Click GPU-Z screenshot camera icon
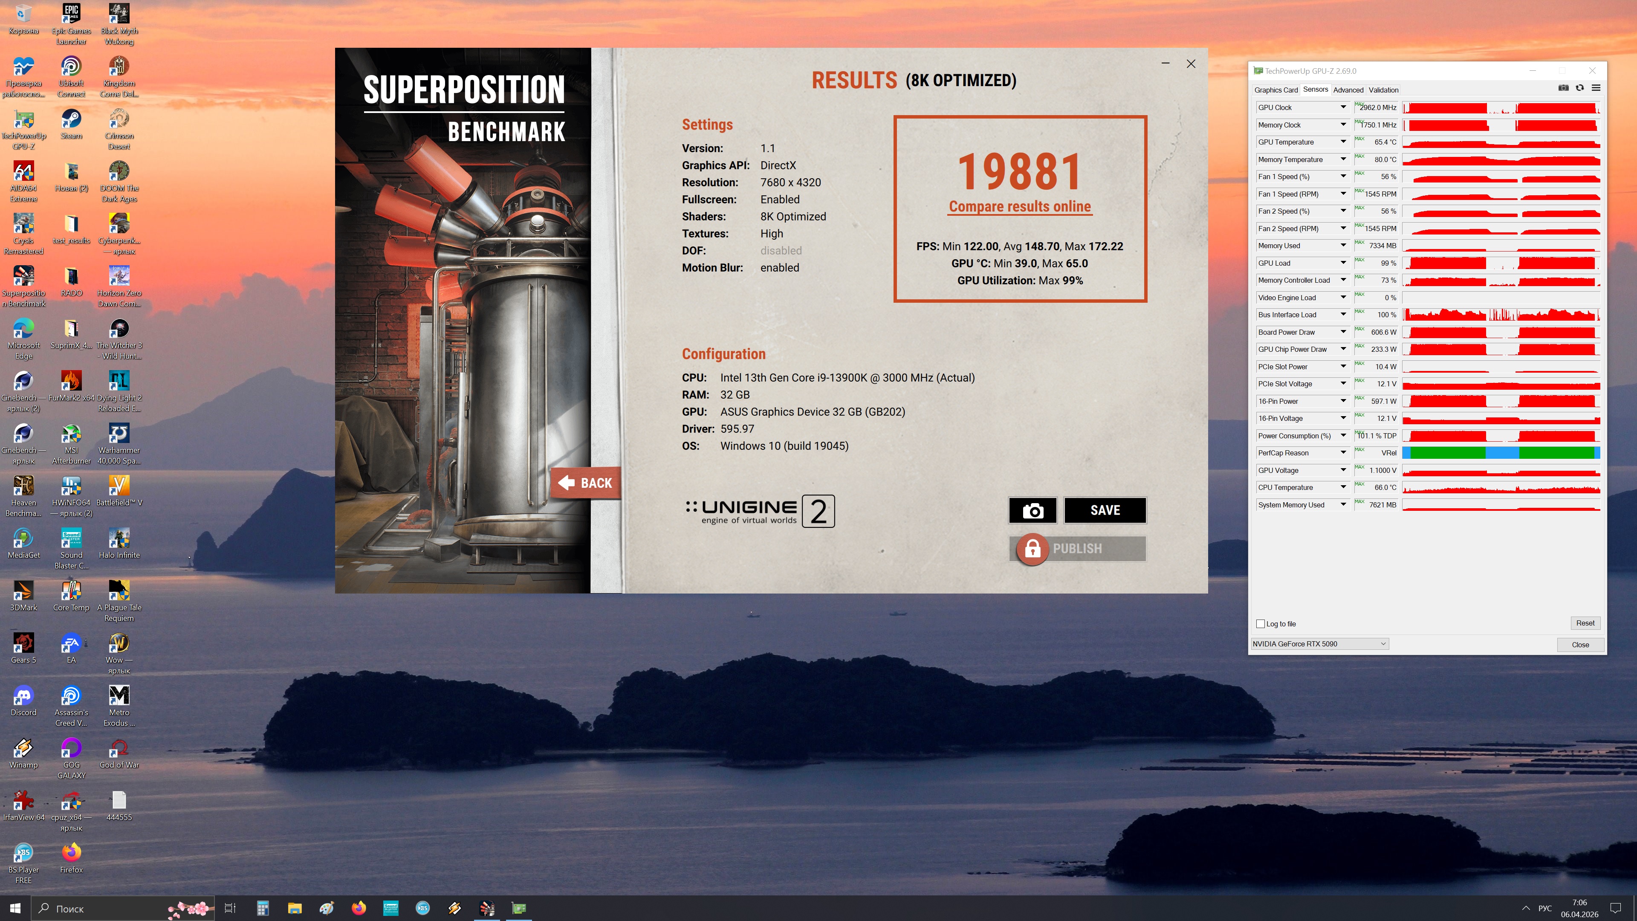 [1563, 88]
